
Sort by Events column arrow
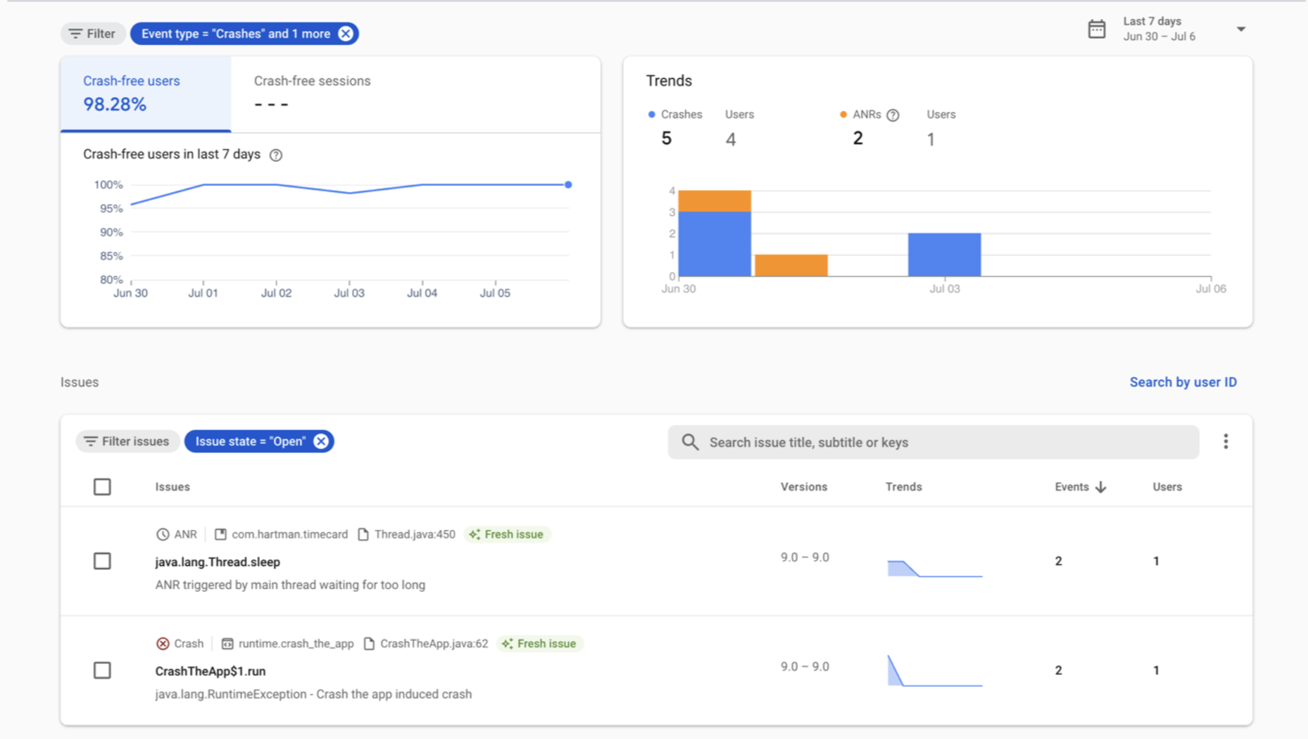1101,487
